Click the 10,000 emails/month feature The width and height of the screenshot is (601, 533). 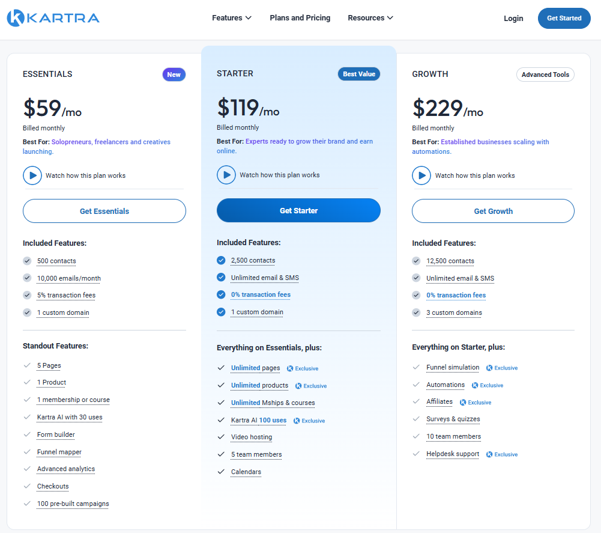(x=69, y=278)
